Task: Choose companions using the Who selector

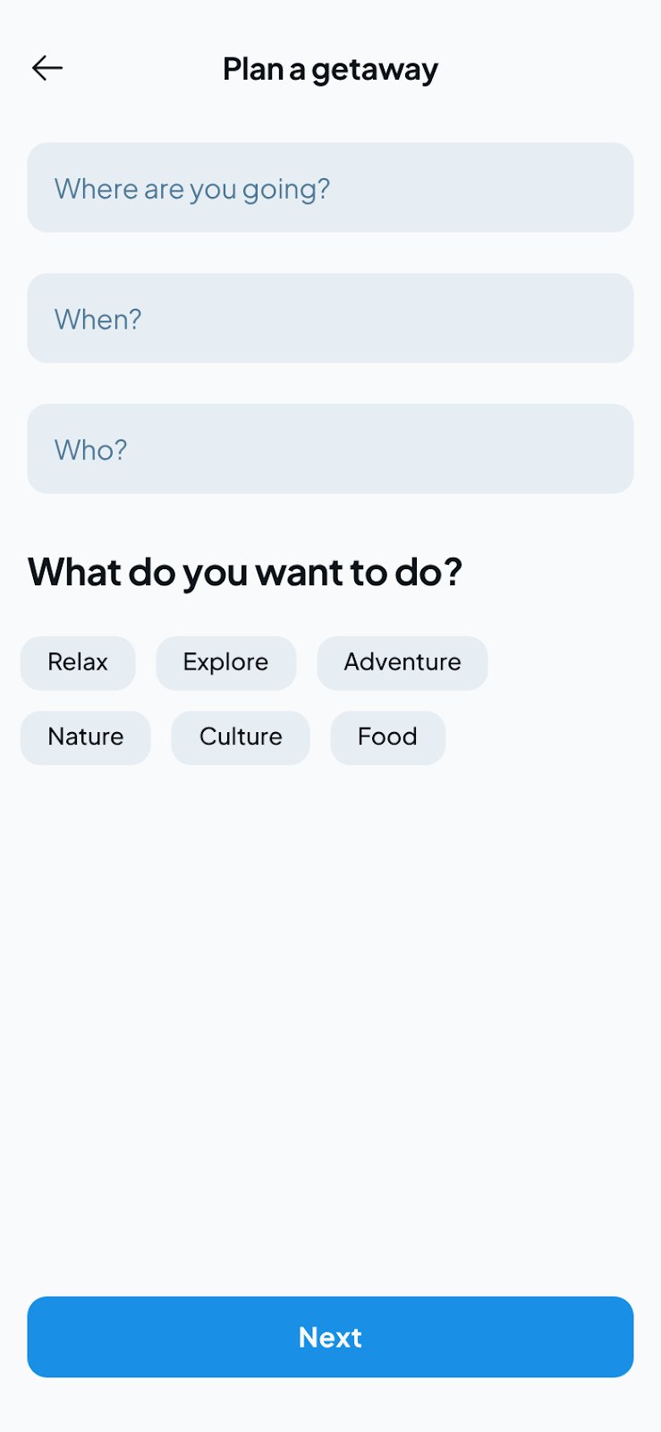Action: [x=330, y=449]
